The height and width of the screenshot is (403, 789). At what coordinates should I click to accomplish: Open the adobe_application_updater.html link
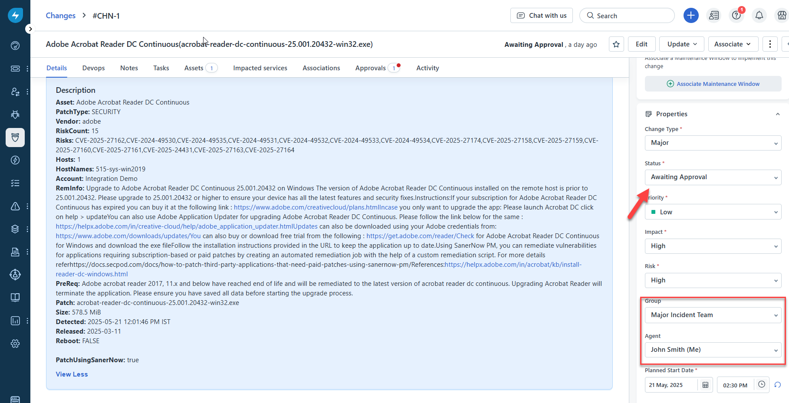(x=187, y=226)
